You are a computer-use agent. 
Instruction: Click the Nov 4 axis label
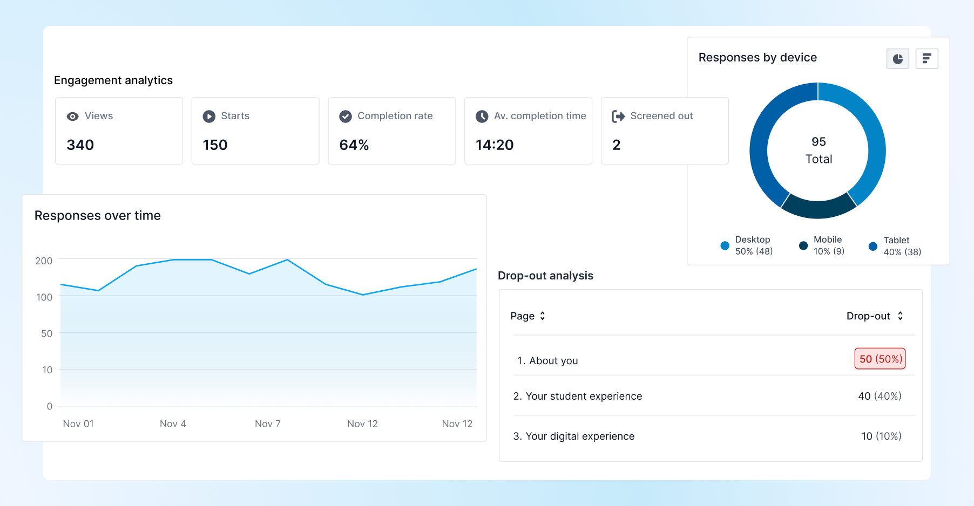coord(173,424)
